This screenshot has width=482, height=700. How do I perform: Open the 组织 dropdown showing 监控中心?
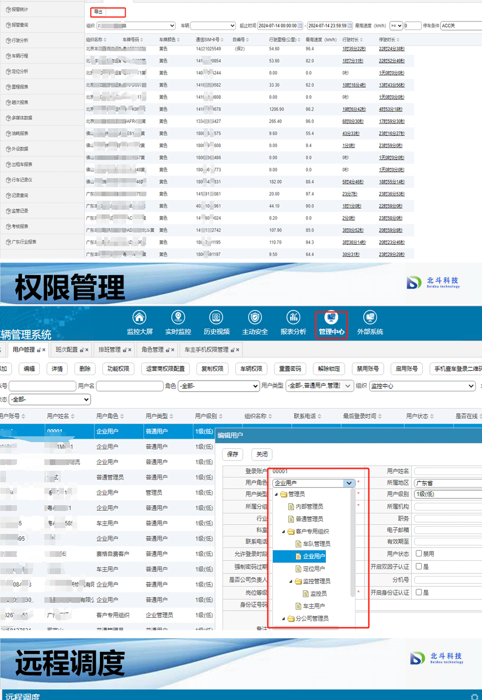(422, 386)
